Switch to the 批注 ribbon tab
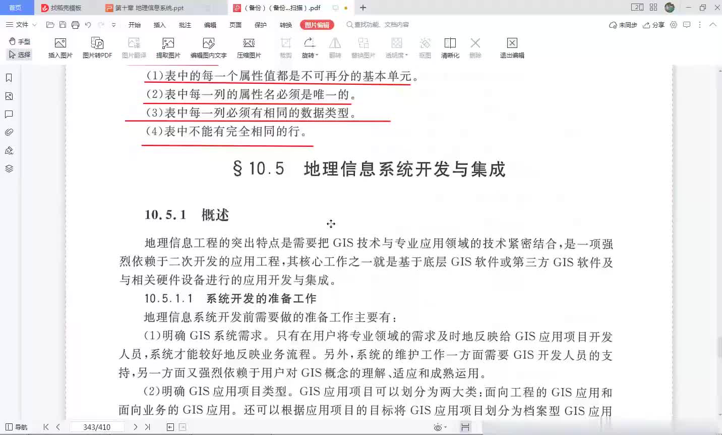Viewport: 722px width, 435px height. pyautogui.click(x=185, y=25)
